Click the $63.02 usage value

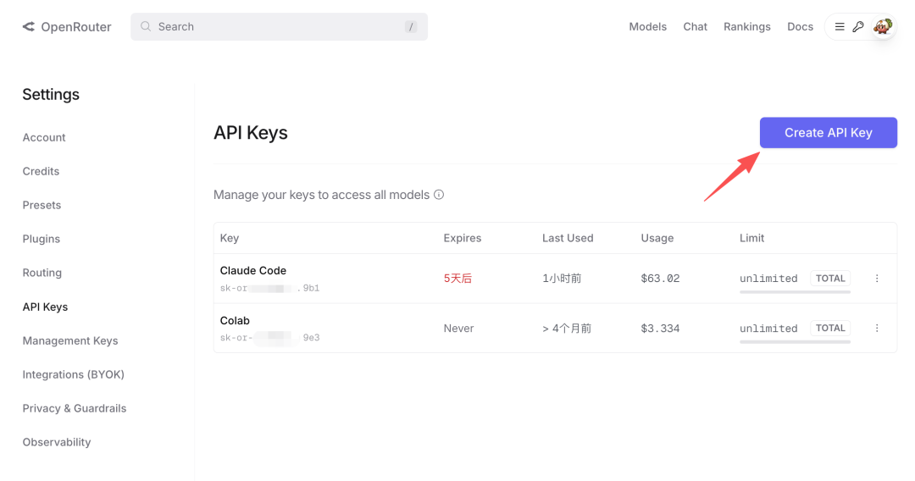point(660,279)
